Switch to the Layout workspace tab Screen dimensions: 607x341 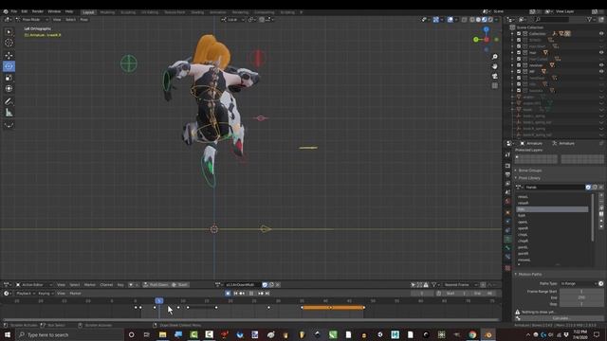88,12
